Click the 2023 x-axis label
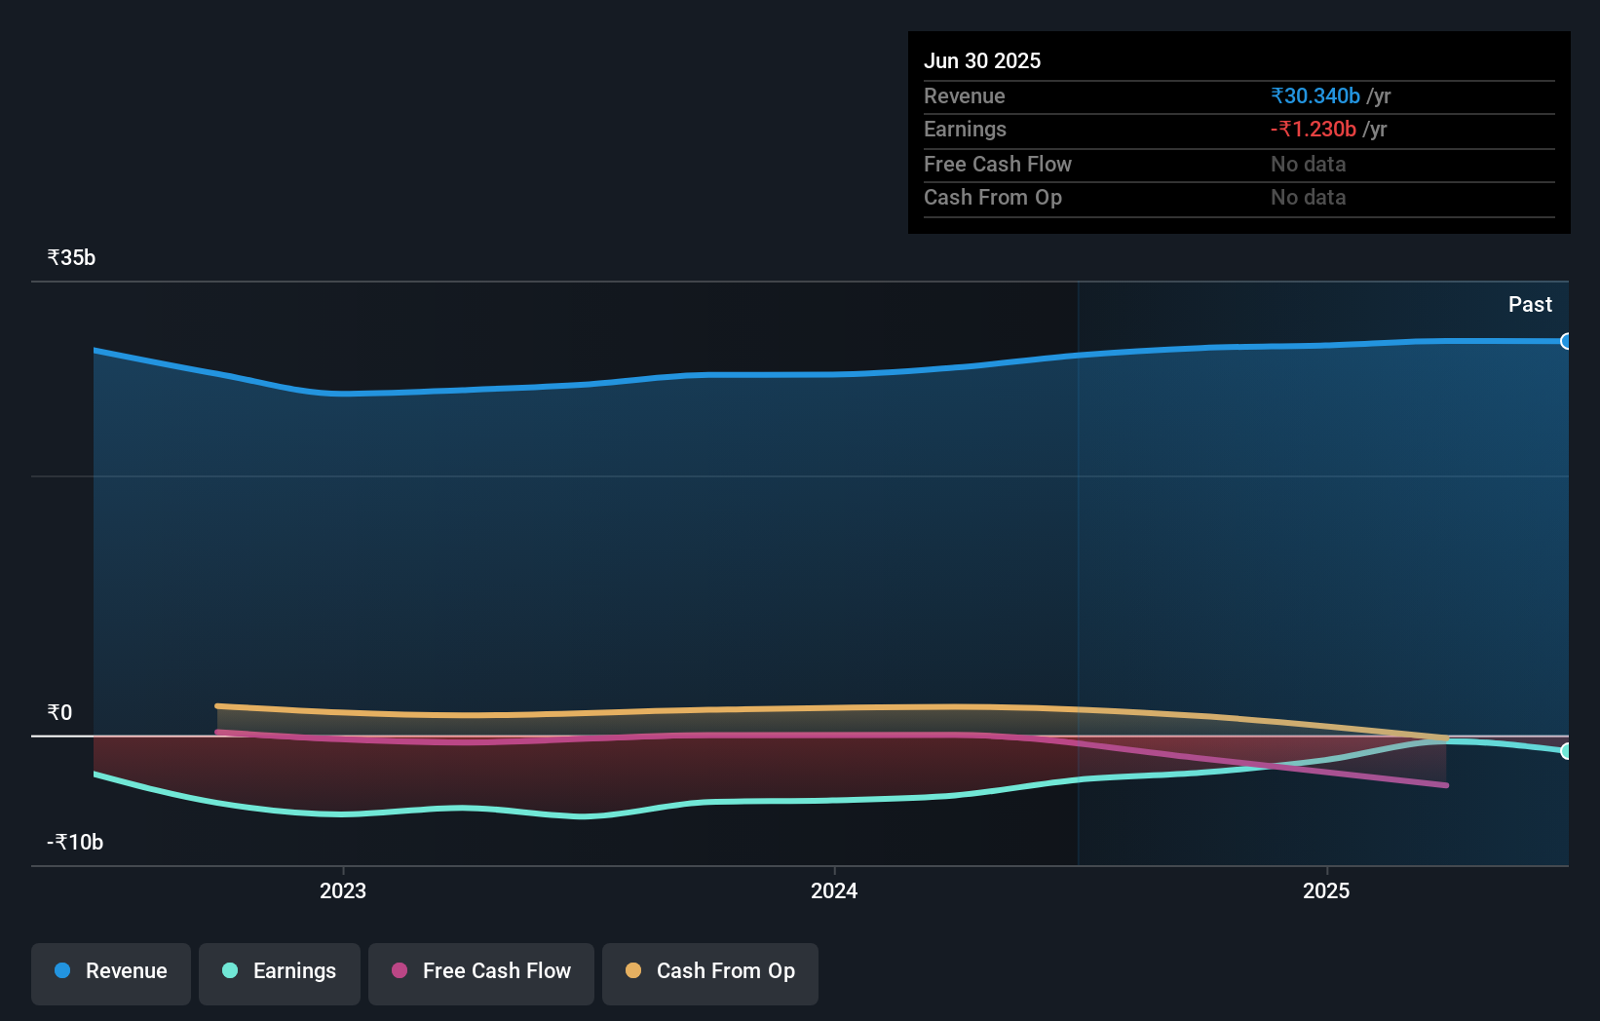 [343, 890]
